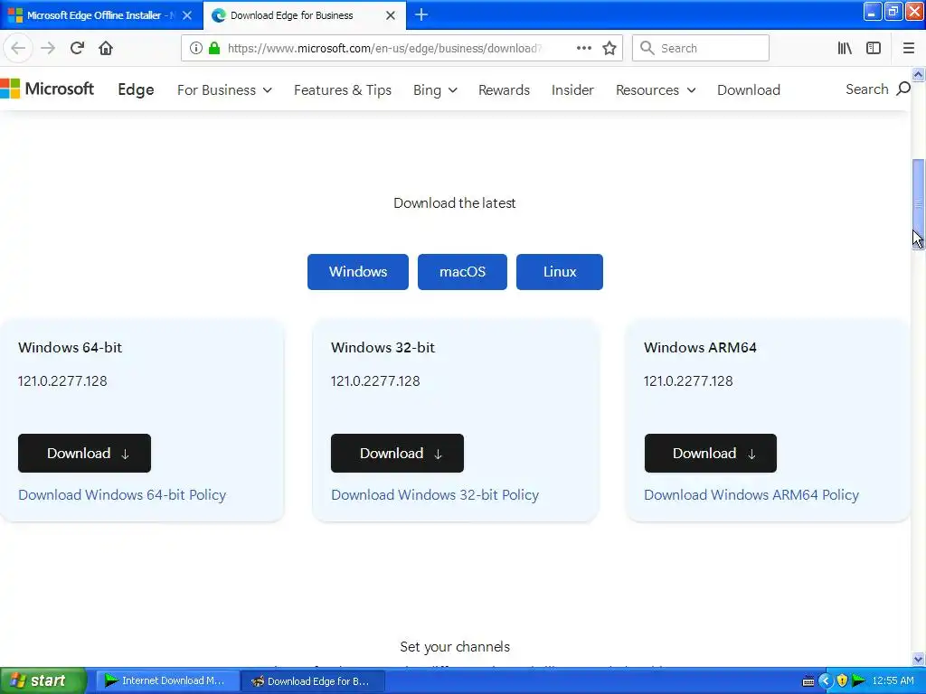
Task: Expand hidden tray icons arrow
Action: 825,681
